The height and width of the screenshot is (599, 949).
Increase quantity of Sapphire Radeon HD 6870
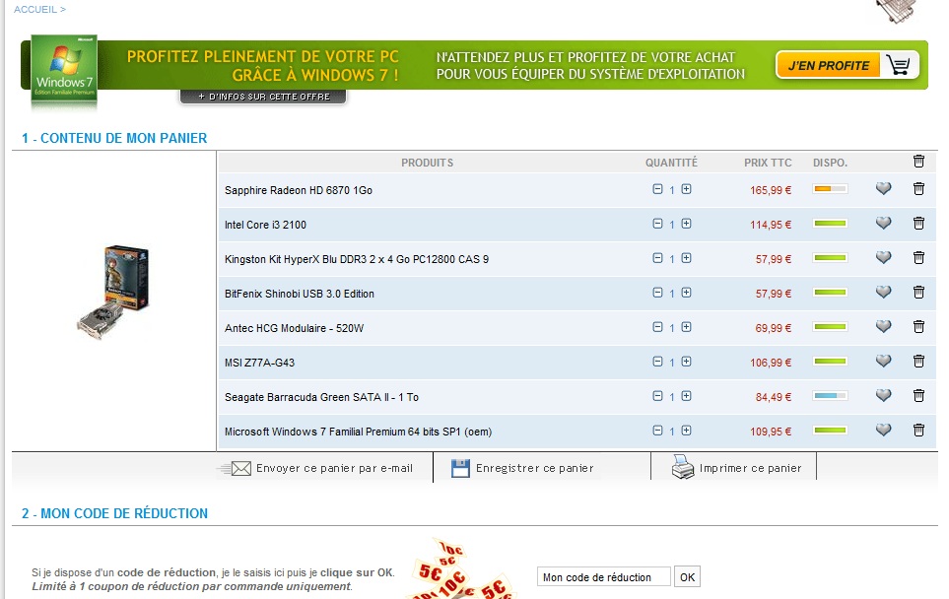coord(686,189)
